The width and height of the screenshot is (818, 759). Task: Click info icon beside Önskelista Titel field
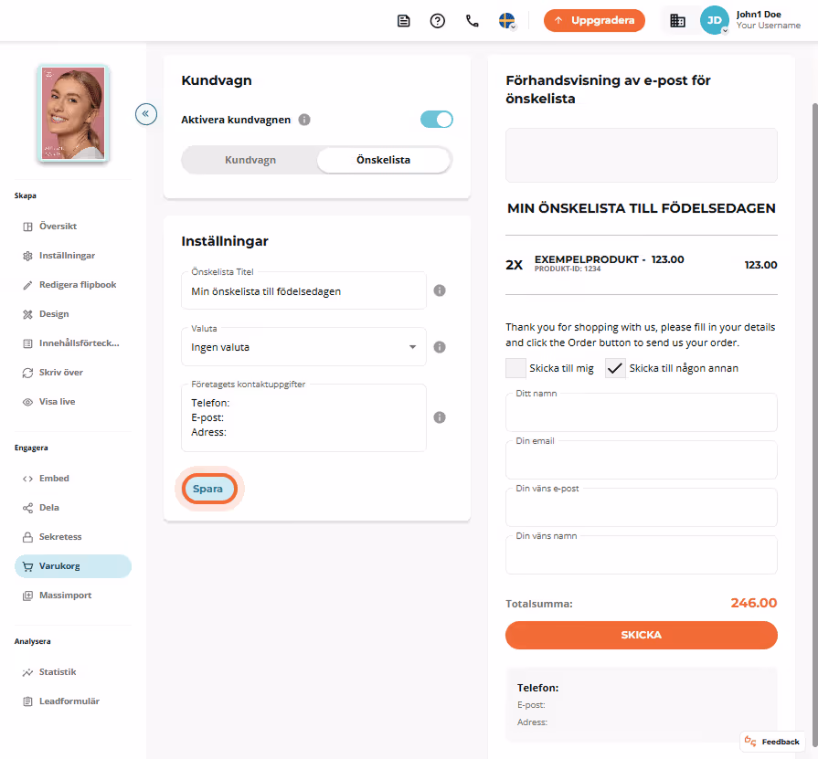(x=440, y=290)
